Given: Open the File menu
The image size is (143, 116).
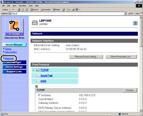Looking at the screenshot, I should [x=3, y=6].
